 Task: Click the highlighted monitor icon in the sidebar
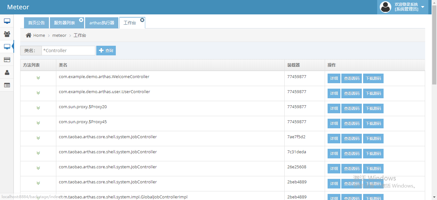click(x=7, y=46)
